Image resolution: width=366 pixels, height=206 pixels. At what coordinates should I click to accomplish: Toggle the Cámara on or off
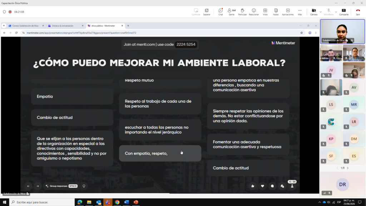click(x=314, y=12)
